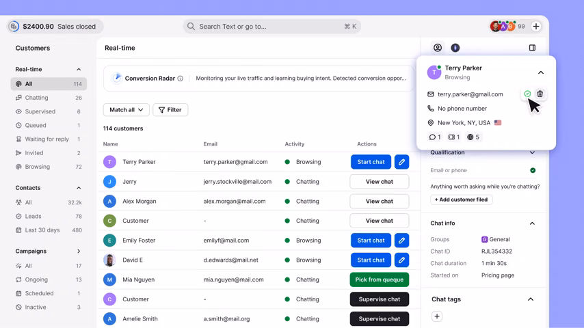This screenshot has height=328, width=584.
Task: Collapse the Chat info section
Action: [x=532, y=223]
